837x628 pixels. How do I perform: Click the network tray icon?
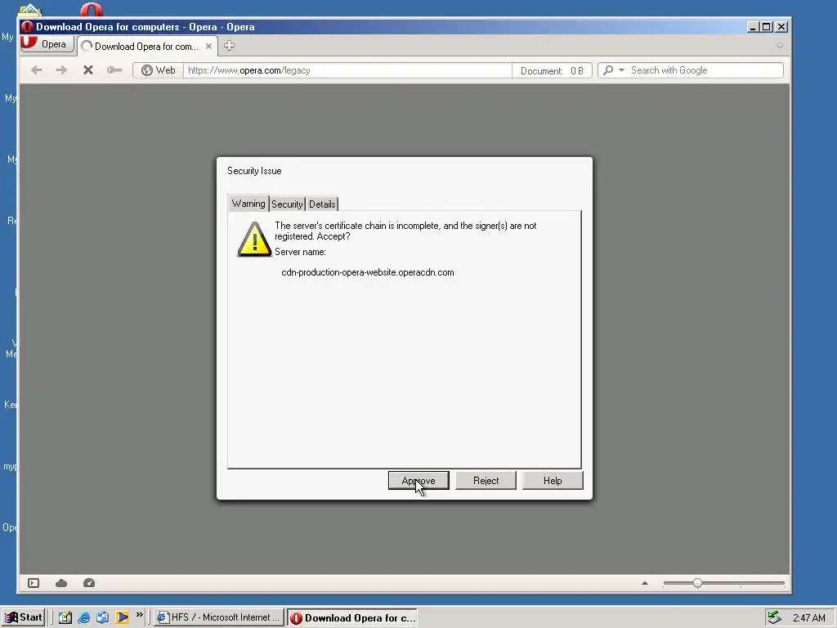(x=774, y=618)
